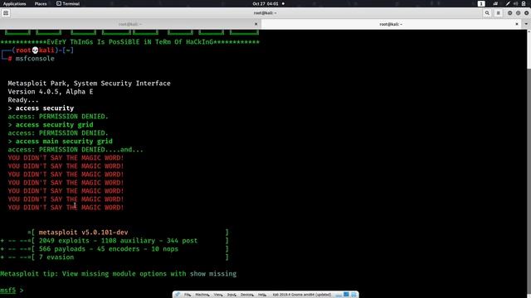This screenshot has width=531, height=298.
Task: Open the Terminal app menu in top bar
Action: coord(68,3)
